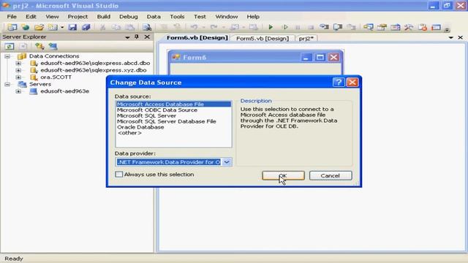Click the Form6 designer title bar
Viewport: 468px width, 263px height.
[x=255, y=57]
